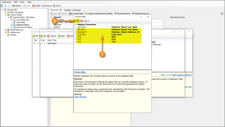Select the Code_Desc mapping value
This screenshot has height=127, width=225.
pyautogui.click(x=116, y=34)
